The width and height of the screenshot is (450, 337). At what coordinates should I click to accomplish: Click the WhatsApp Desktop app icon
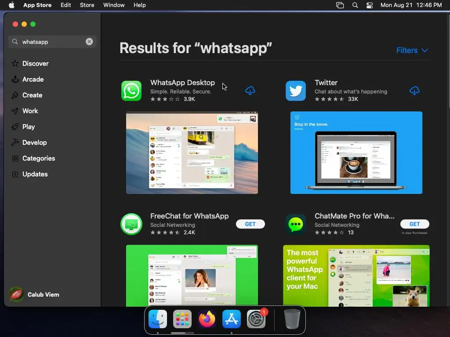click(131, 91)
